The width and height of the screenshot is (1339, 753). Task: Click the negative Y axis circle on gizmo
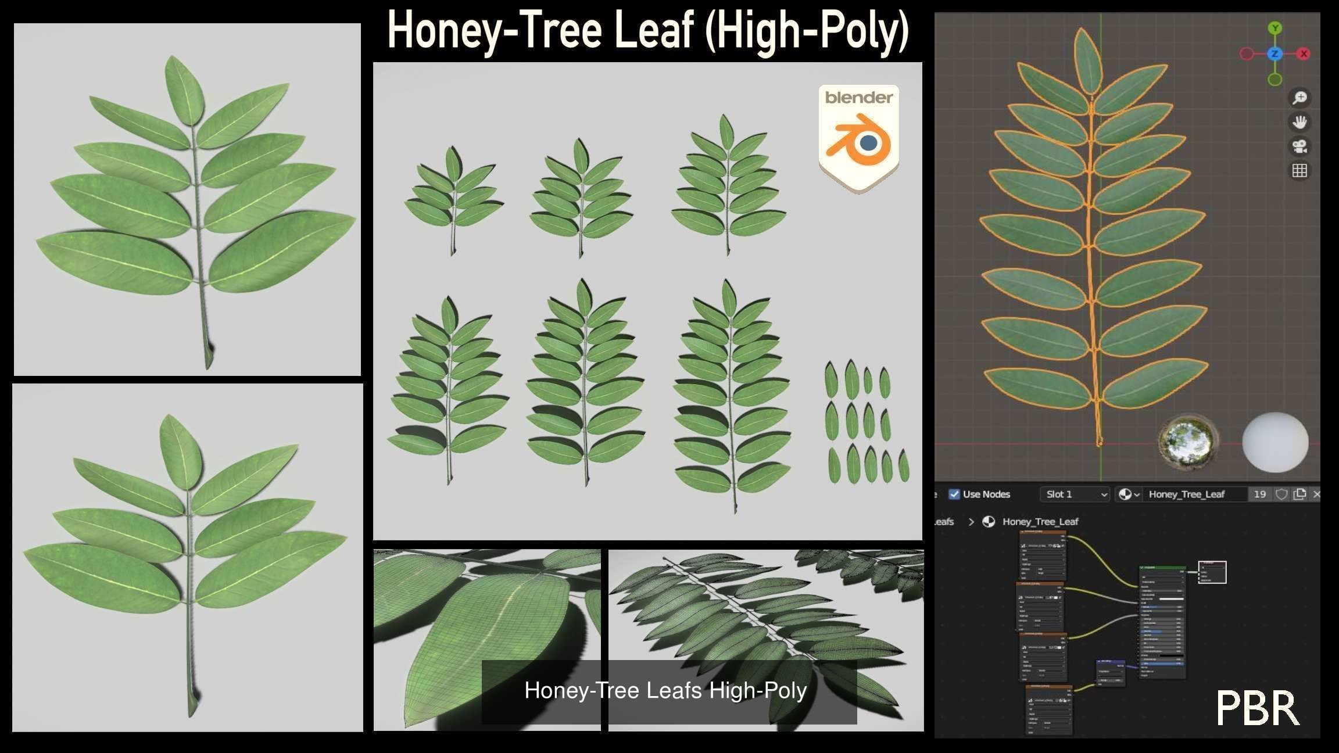[x=1275, y=79]
